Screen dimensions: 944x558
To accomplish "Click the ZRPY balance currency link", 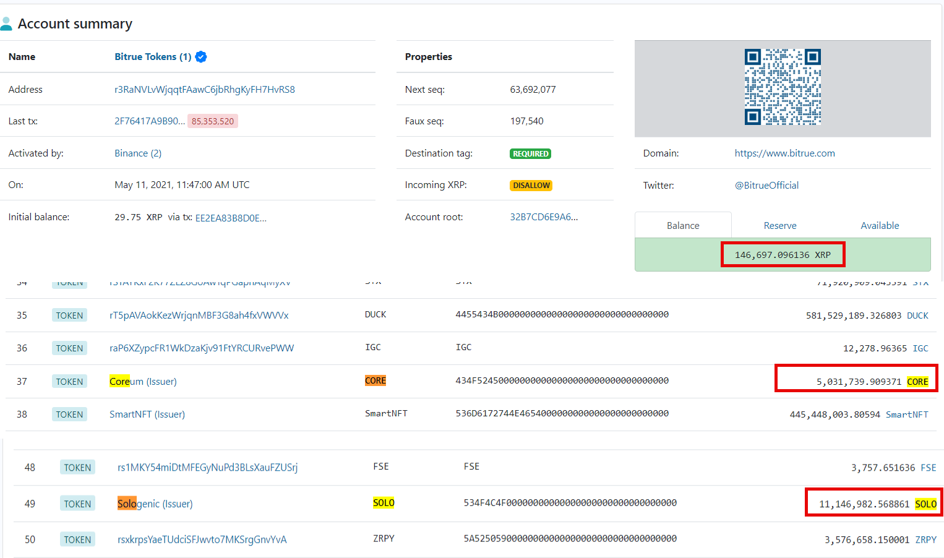I will (x=925, y=540).
